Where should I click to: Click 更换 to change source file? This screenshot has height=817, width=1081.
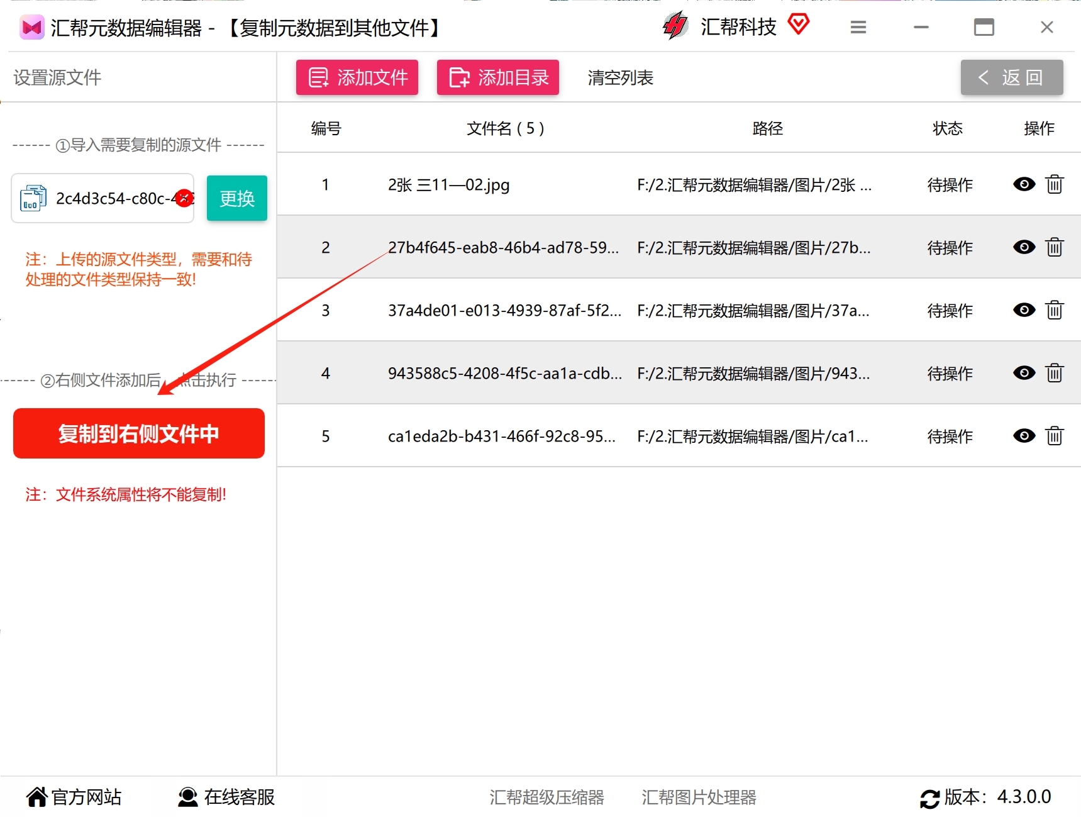click(237, 198)
